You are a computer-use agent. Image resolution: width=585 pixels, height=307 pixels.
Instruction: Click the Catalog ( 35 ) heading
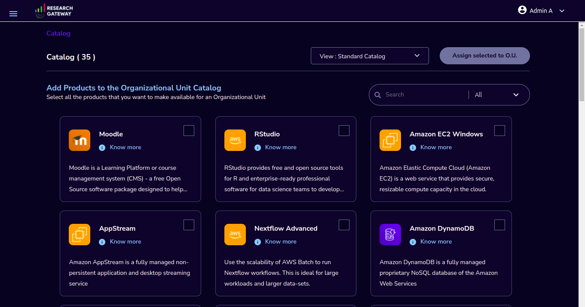click(71, 57)
